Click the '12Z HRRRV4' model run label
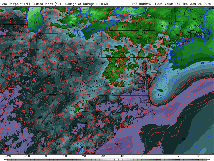The height and width of the screenshot is (161, 214). [x=141, y=4]
